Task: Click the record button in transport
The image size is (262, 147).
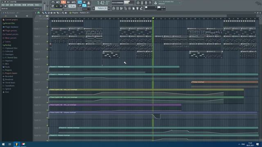Action: [65, 6]
